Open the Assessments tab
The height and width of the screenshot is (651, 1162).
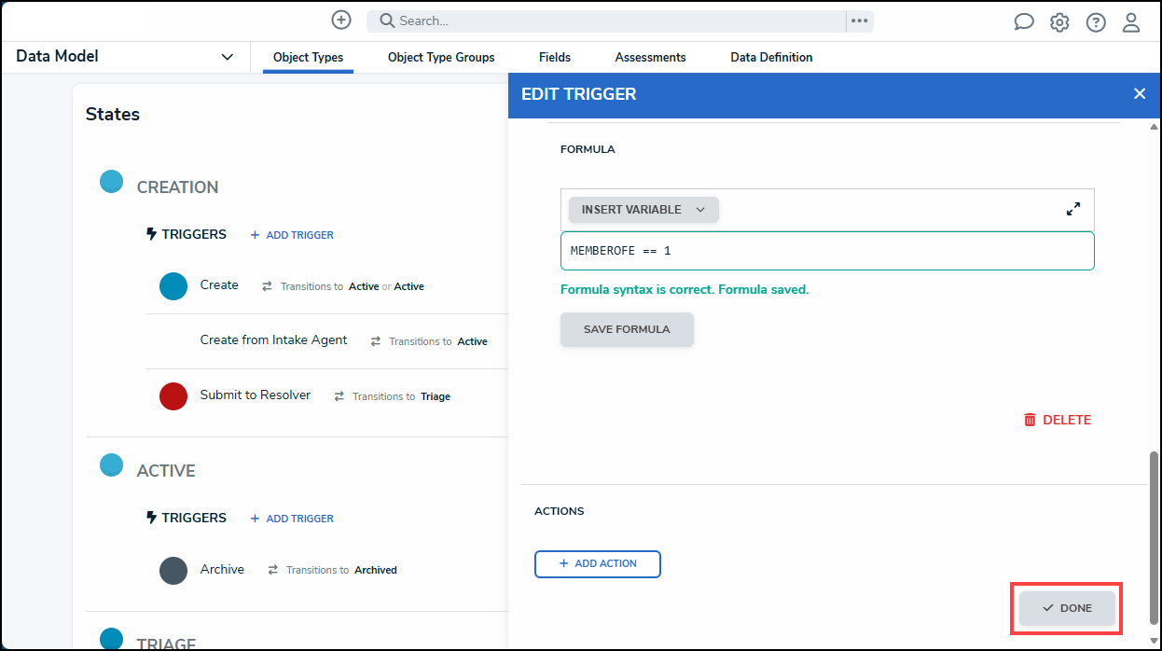tap(650, 58)
